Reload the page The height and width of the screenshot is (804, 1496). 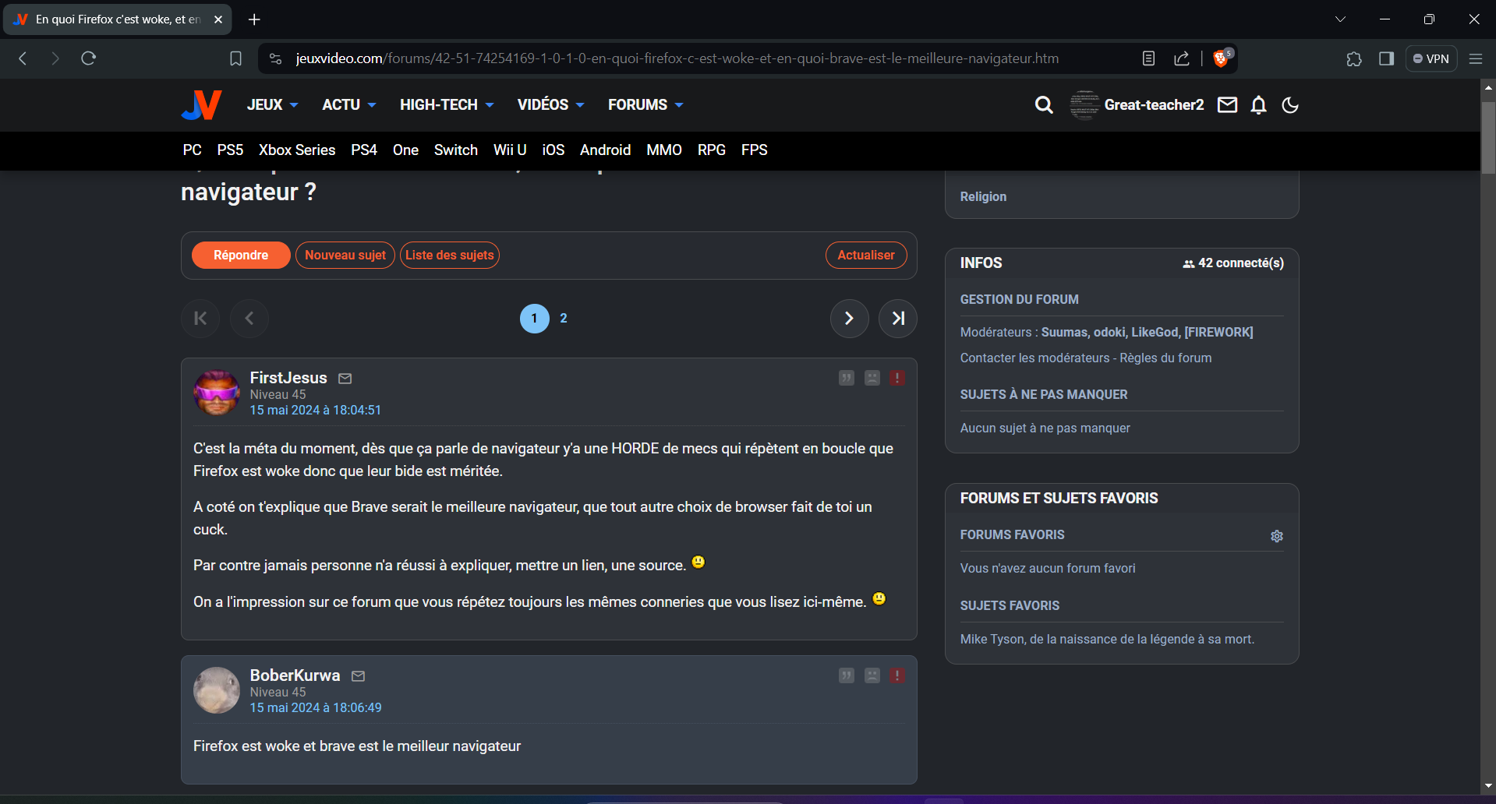89,58
